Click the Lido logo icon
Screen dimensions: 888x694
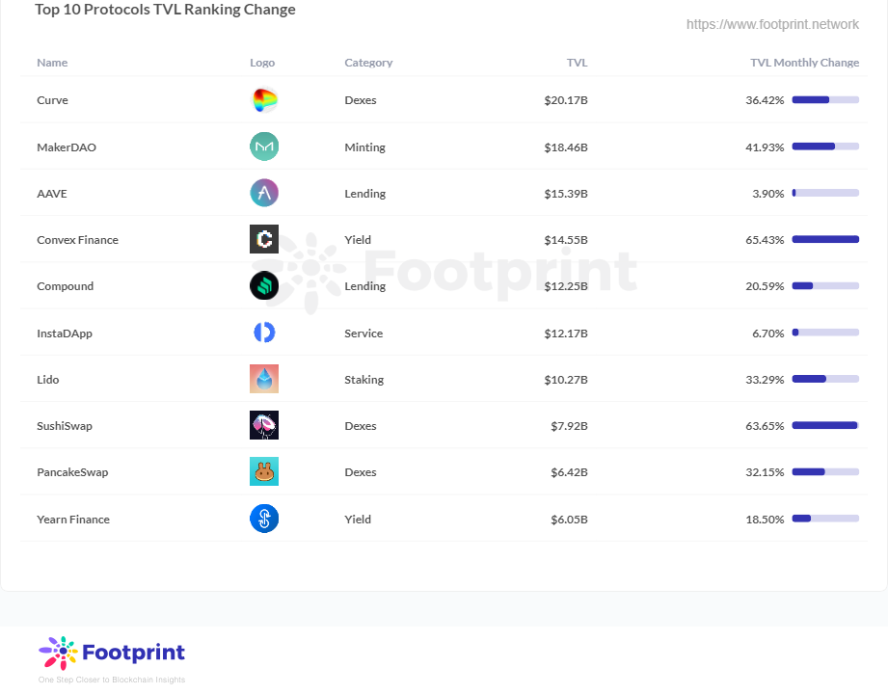click(264, 379)
